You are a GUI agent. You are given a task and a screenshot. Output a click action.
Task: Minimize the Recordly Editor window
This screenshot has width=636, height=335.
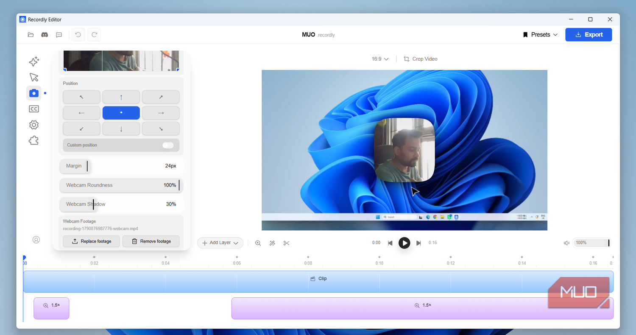[x=571, y=20]
